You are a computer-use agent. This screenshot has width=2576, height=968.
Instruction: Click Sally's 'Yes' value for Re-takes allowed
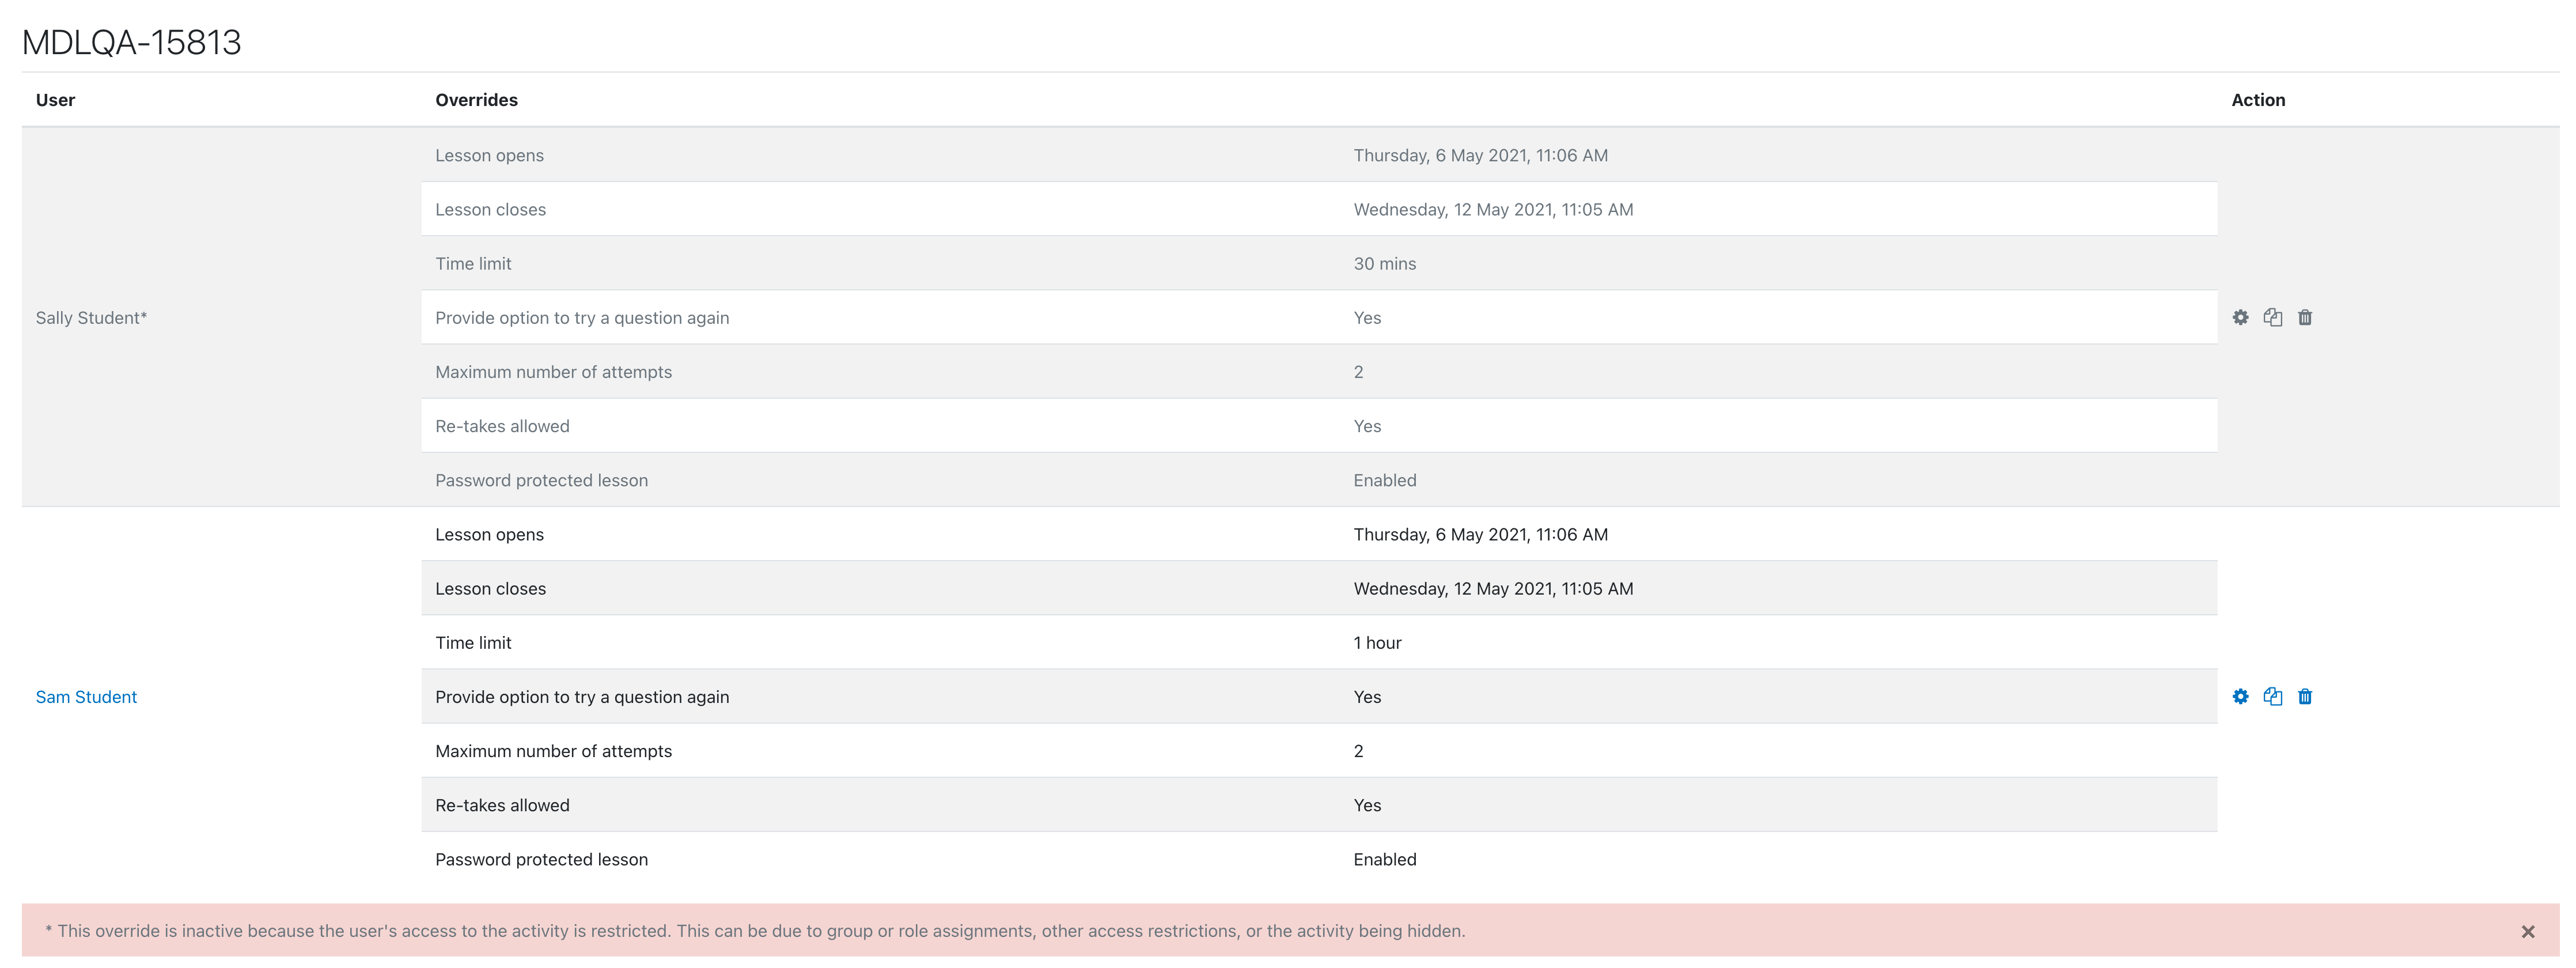tap(1367, 426)
